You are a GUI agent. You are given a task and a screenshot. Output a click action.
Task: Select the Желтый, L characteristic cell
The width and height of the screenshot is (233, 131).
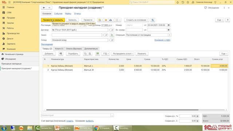click(x=95, y=66)
